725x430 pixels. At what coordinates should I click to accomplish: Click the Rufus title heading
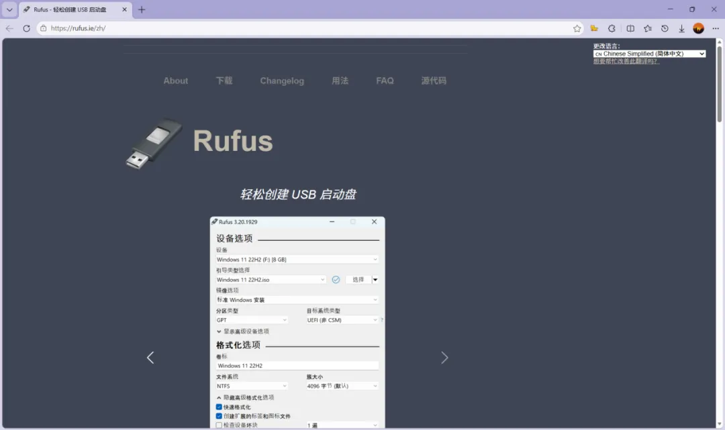[233, 141]
